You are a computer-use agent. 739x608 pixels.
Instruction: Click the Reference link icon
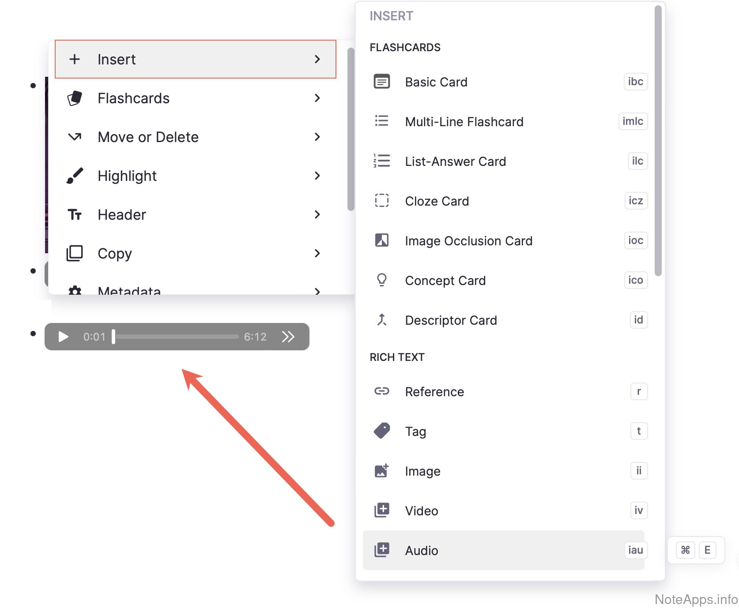pyautogui.click(x=381, y=391)
